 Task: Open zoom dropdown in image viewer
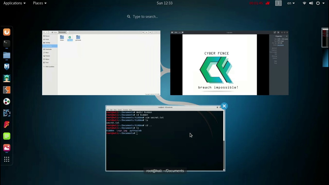pos(180,32)
